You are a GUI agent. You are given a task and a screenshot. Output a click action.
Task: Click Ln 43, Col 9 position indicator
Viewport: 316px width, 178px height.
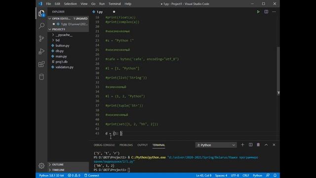point(204,176)
